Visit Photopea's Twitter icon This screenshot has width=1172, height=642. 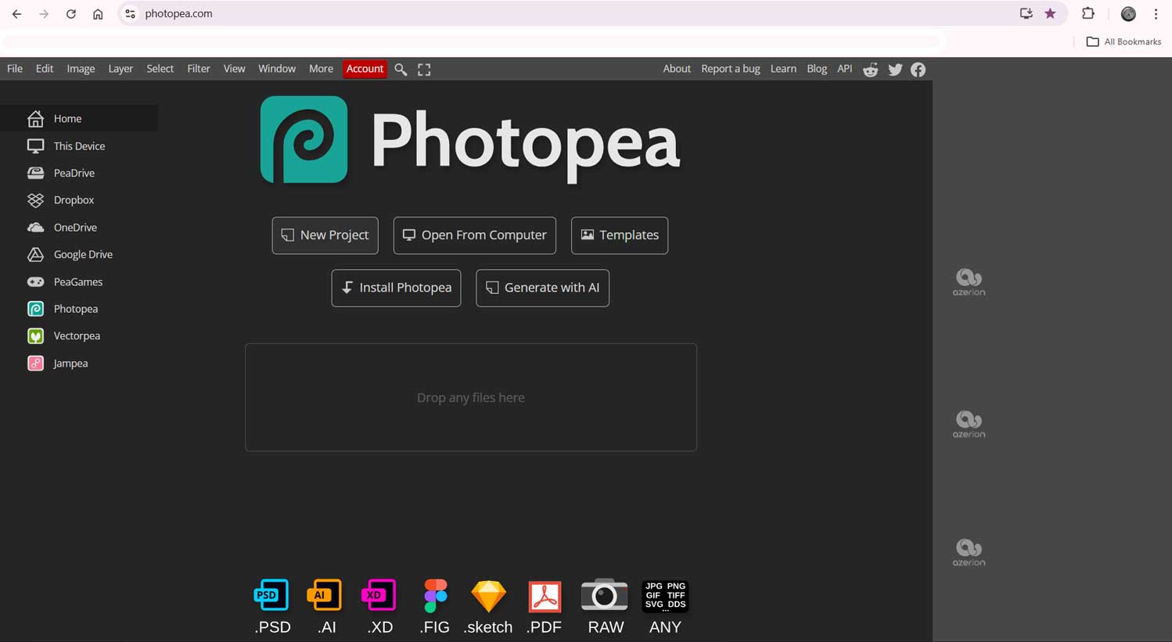pos(894,70)
